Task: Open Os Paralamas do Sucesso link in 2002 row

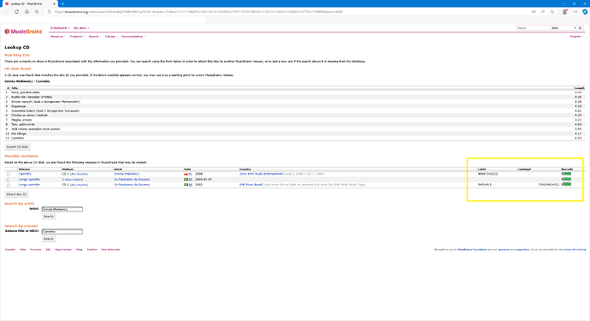Action: (x=132, y=185)
